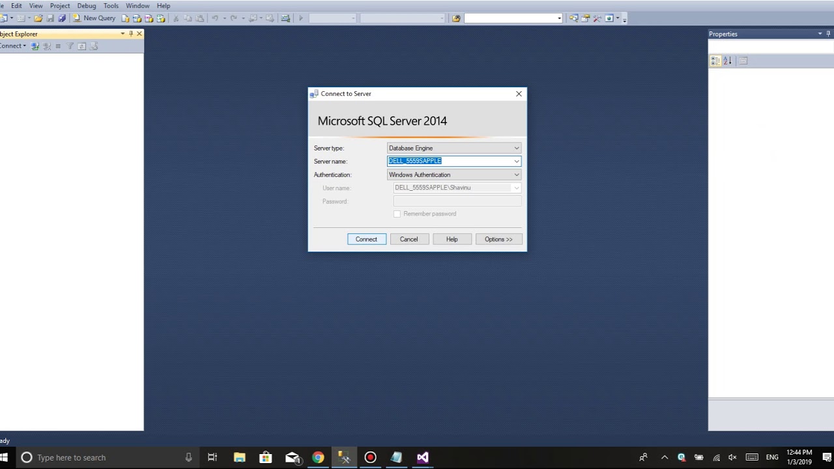Open the Properties Window toolbar icon
Screen dimensions: 834x469
pyautogui.click(x=585, y=18)
